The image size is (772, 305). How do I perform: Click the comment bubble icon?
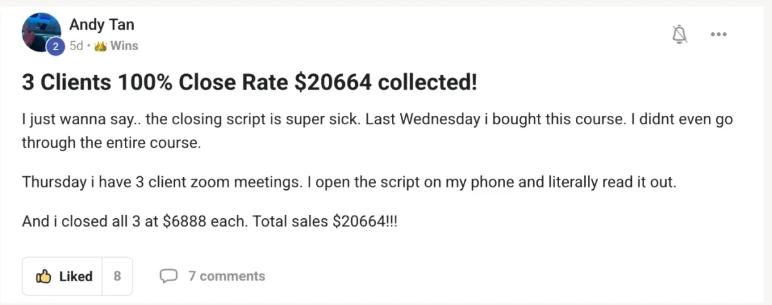(169, 276)
